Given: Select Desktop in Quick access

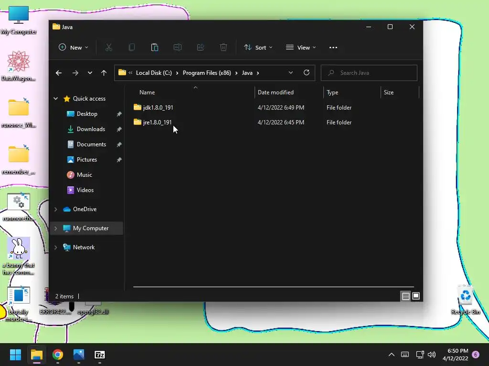Looking at the screenshot, I should [x=87, y=113].
